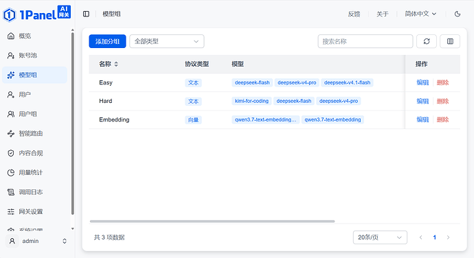The height and width of the screenshot is (258, 474).
Task: Click the group icon beside 用户组
Action: (x=11, y=114)
